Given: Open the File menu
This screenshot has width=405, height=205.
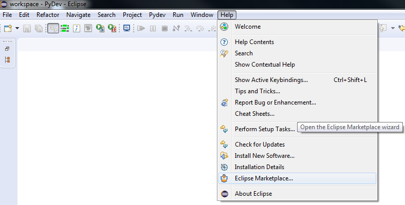Looking at the screenshot, I should point(7,15).
